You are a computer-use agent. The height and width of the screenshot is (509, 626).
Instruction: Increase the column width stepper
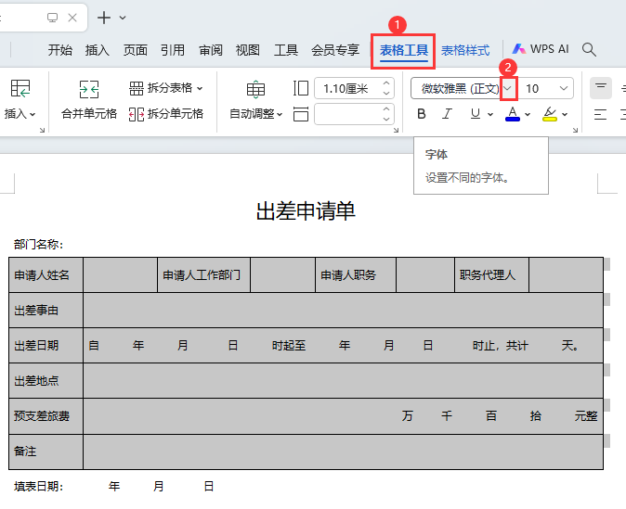tap(386, 109)
